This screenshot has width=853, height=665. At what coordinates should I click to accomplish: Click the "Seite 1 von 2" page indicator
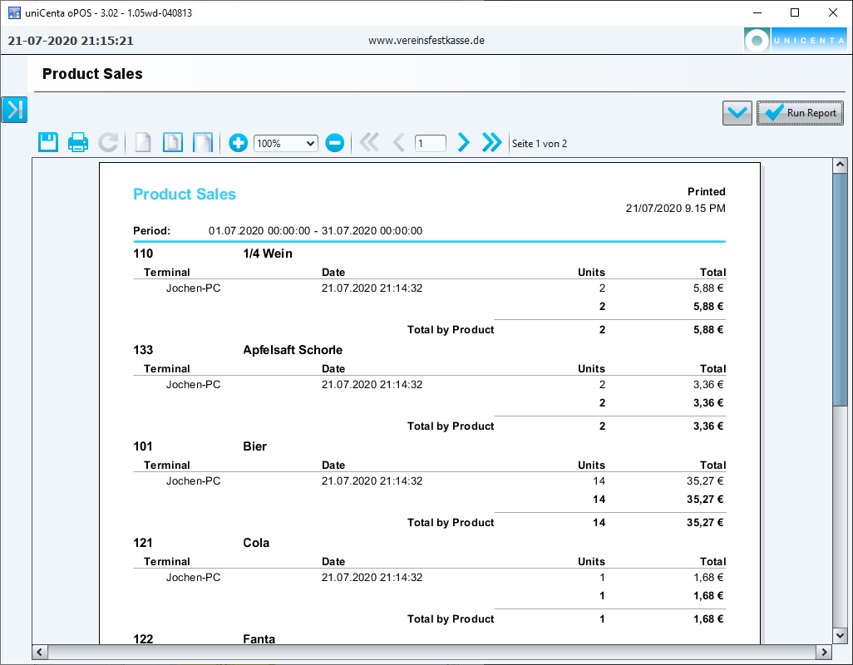pyautogui.click(x=539, y=144)
